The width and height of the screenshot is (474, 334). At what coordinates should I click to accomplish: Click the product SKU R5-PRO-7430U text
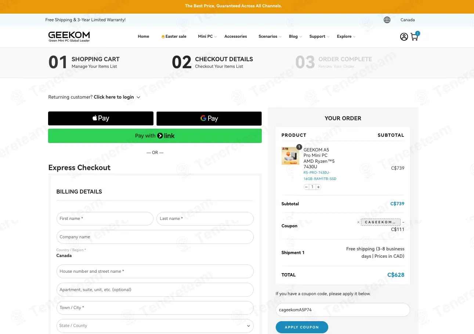[320, 176]
